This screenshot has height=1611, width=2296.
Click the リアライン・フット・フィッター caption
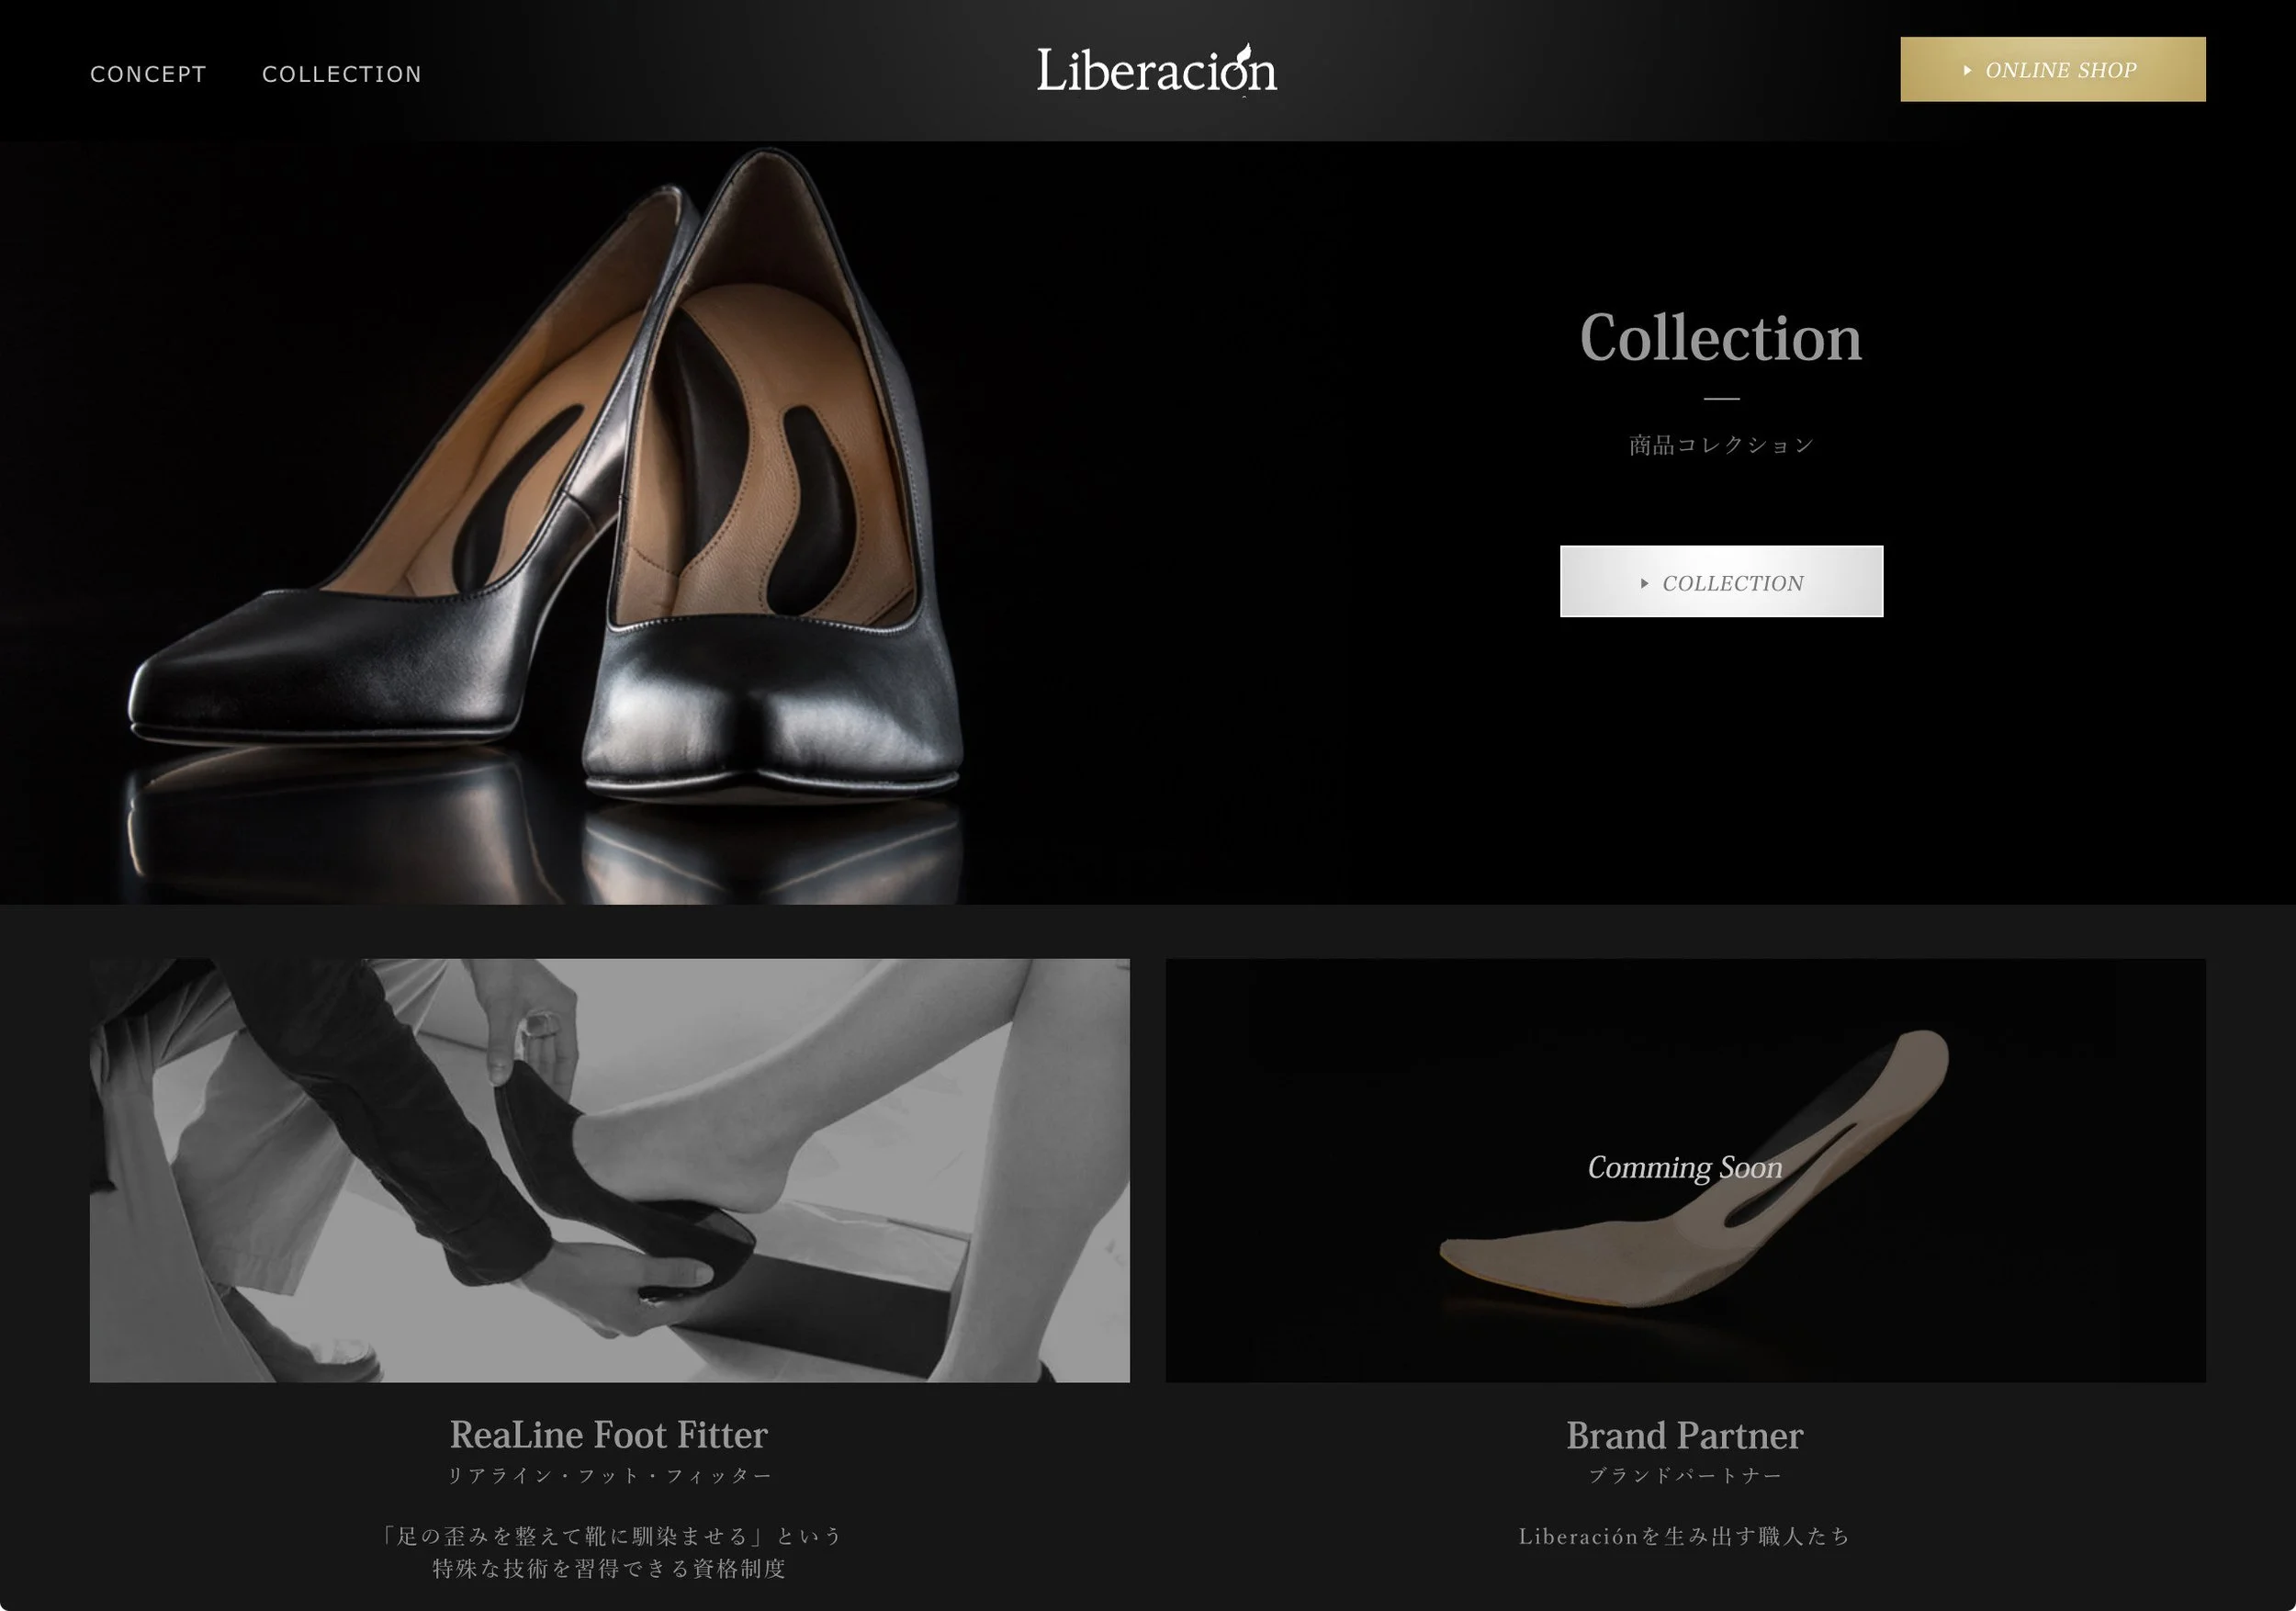tap(608, 1476)
